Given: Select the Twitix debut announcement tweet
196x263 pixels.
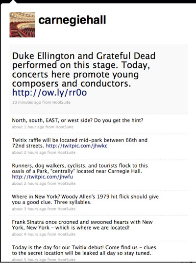Looking at the screenshot, I should [x=84, y=250].
